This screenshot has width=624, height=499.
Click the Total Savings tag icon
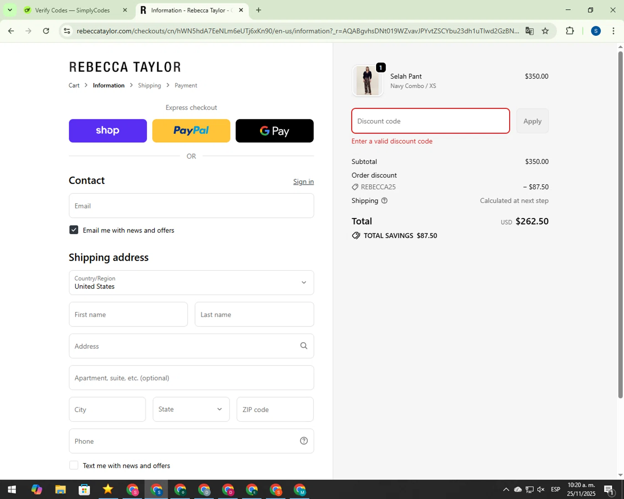pos(356,235)
